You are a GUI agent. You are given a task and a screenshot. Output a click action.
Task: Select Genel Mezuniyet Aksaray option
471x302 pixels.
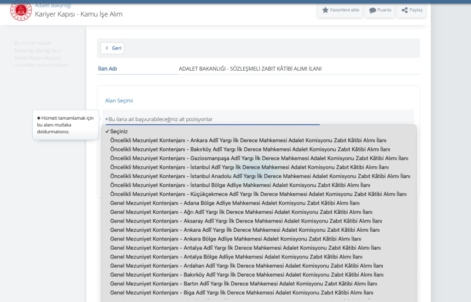click(x=246, y=221)
